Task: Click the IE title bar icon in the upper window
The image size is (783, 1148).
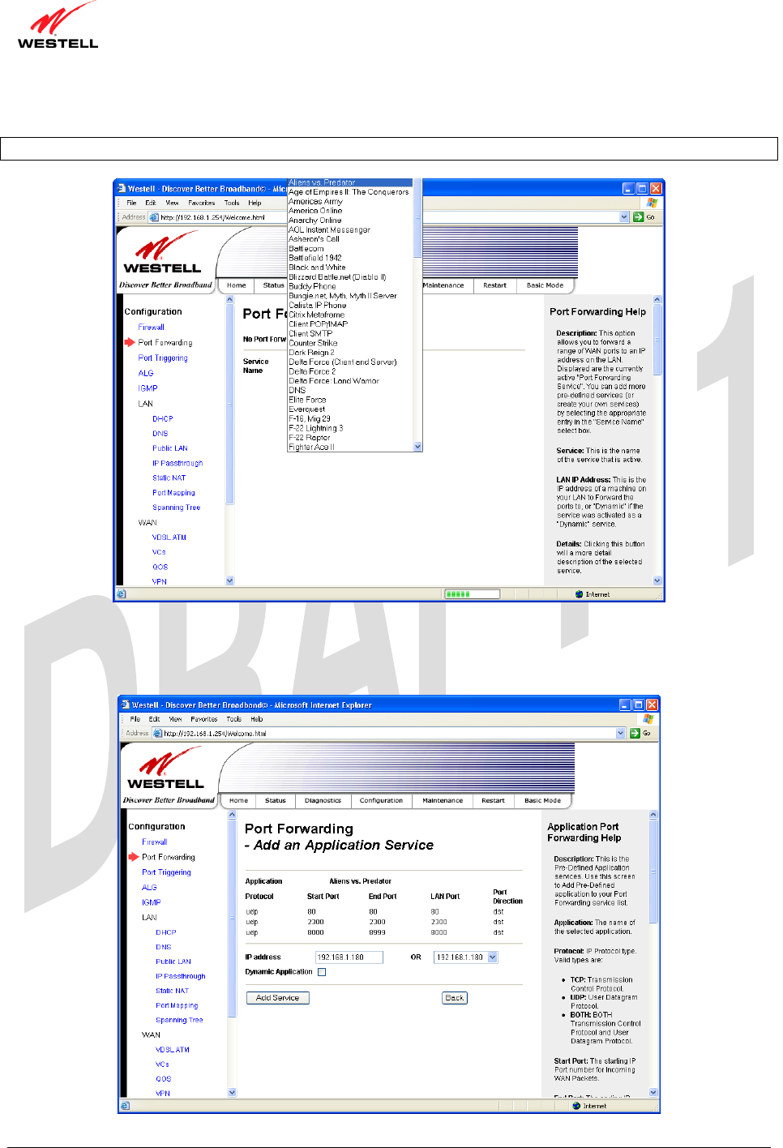Action: coord(121,188)
